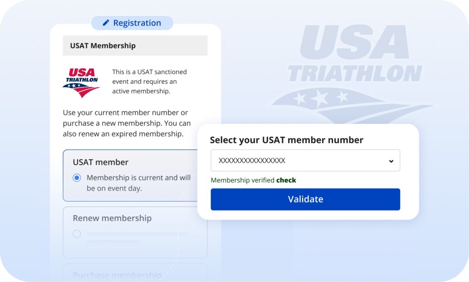The height and width of the screenshot is (282, 469).
Task: Click the Renew membership card heading
Action: click(112, 218)
